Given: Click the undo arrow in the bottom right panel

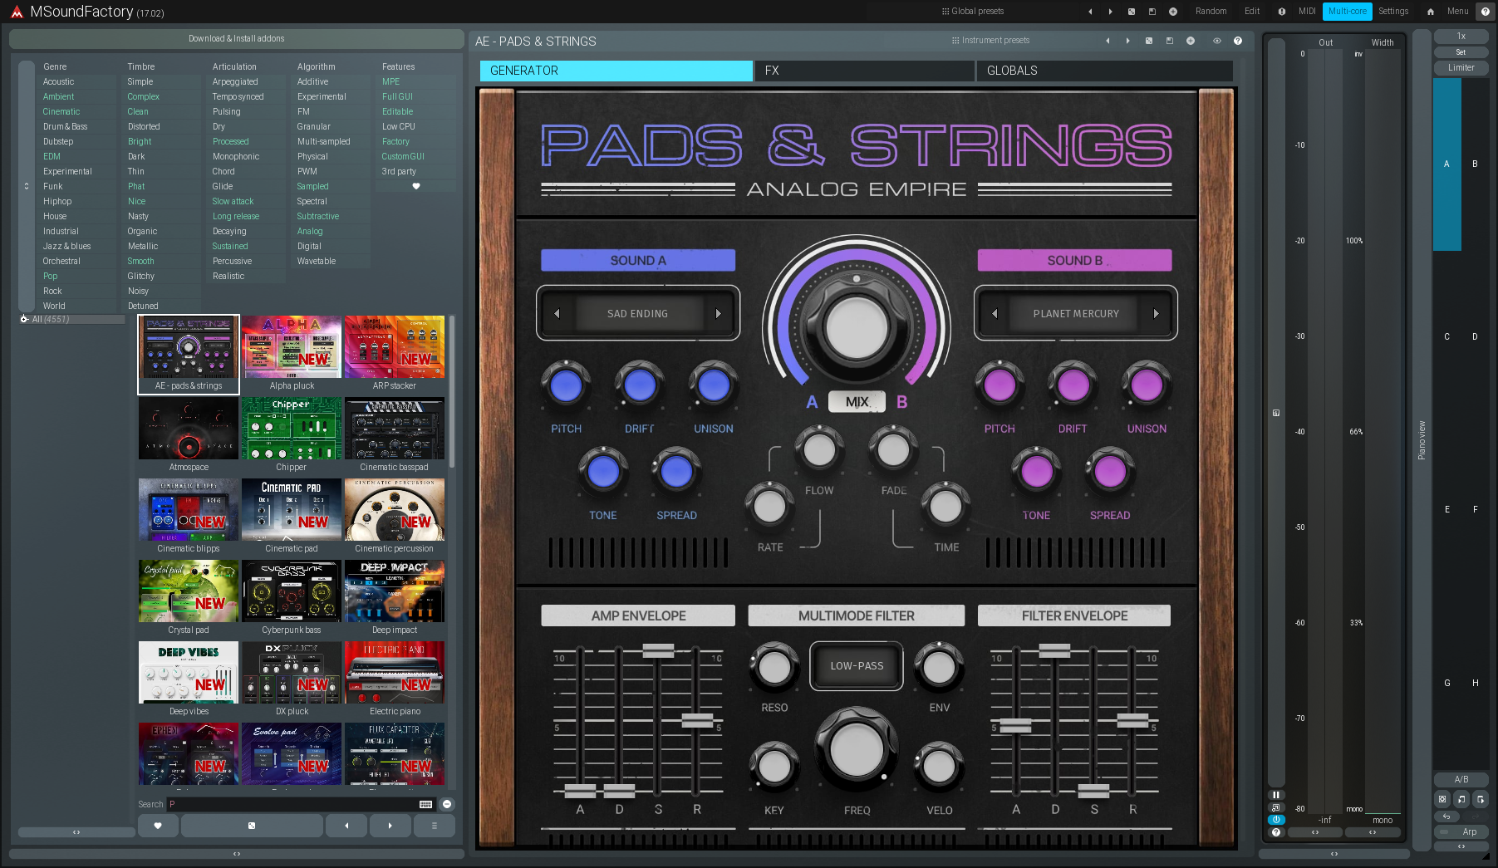Looking at the screenshot, I should tap(1446, 816).
